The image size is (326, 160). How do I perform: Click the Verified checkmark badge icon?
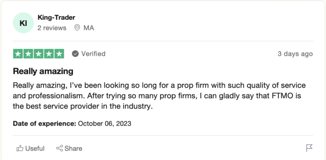[x=75, y=54]
